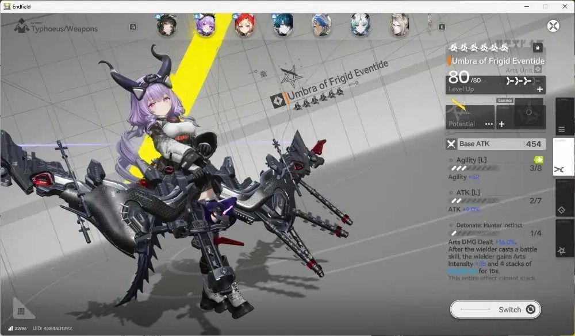Minimize the Endfield window

[x=527, y=6]
